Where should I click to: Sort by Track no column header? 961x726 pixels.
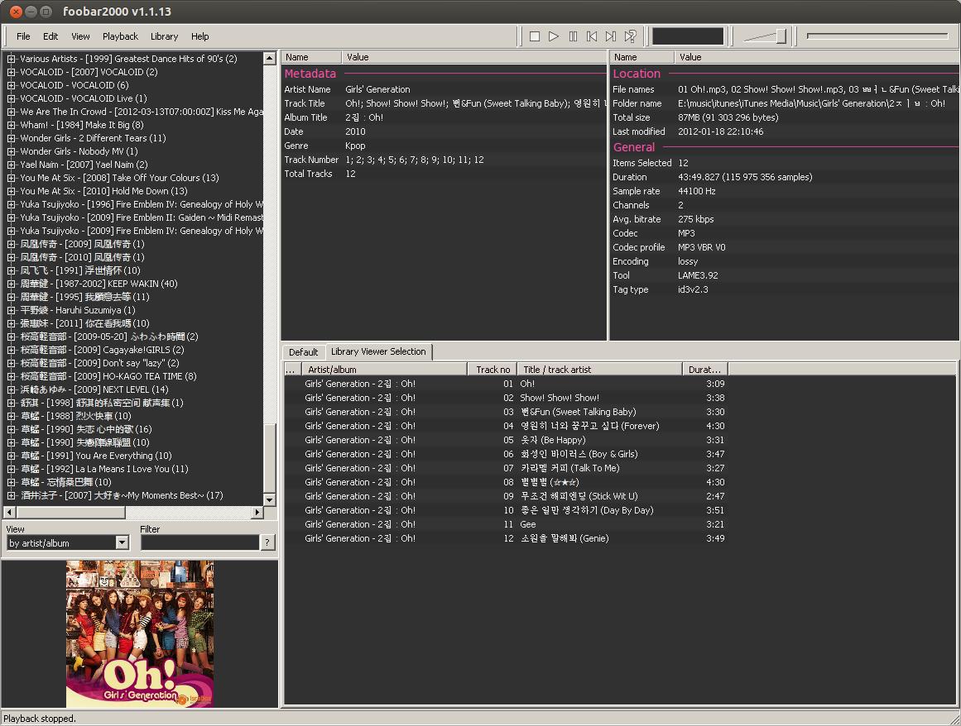(x=493, y=370)
